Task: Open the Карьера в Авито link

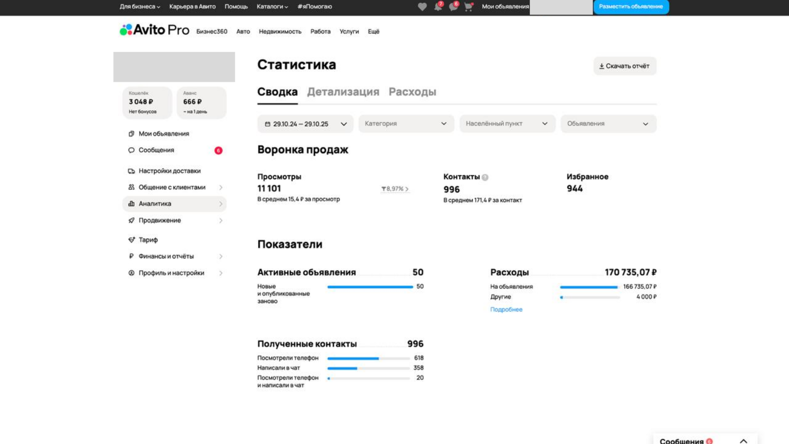Action: click(x=193, y=7)
